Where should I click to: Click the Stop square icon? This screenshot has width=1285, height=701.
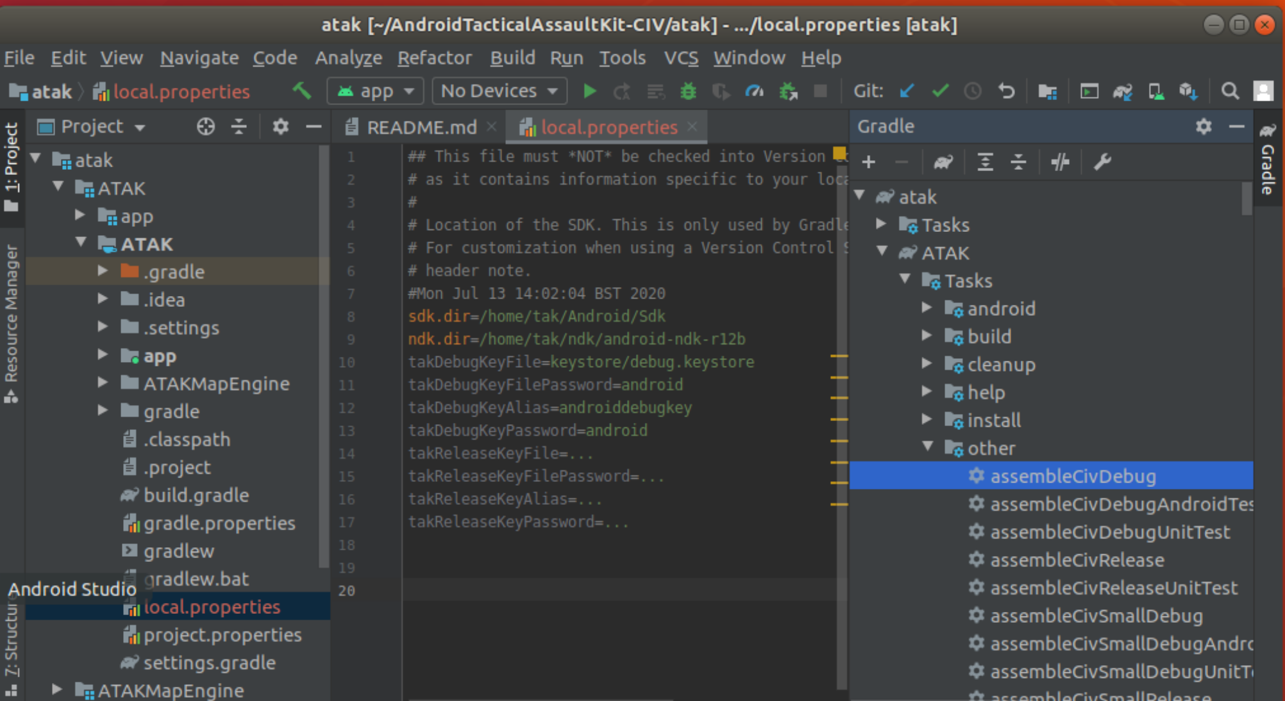pos(820,91)
